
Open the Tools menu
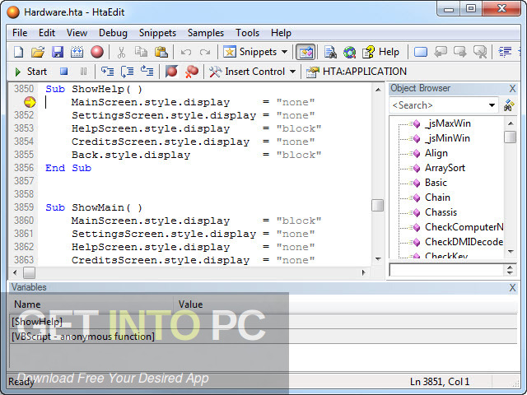[x=247, y=33]
